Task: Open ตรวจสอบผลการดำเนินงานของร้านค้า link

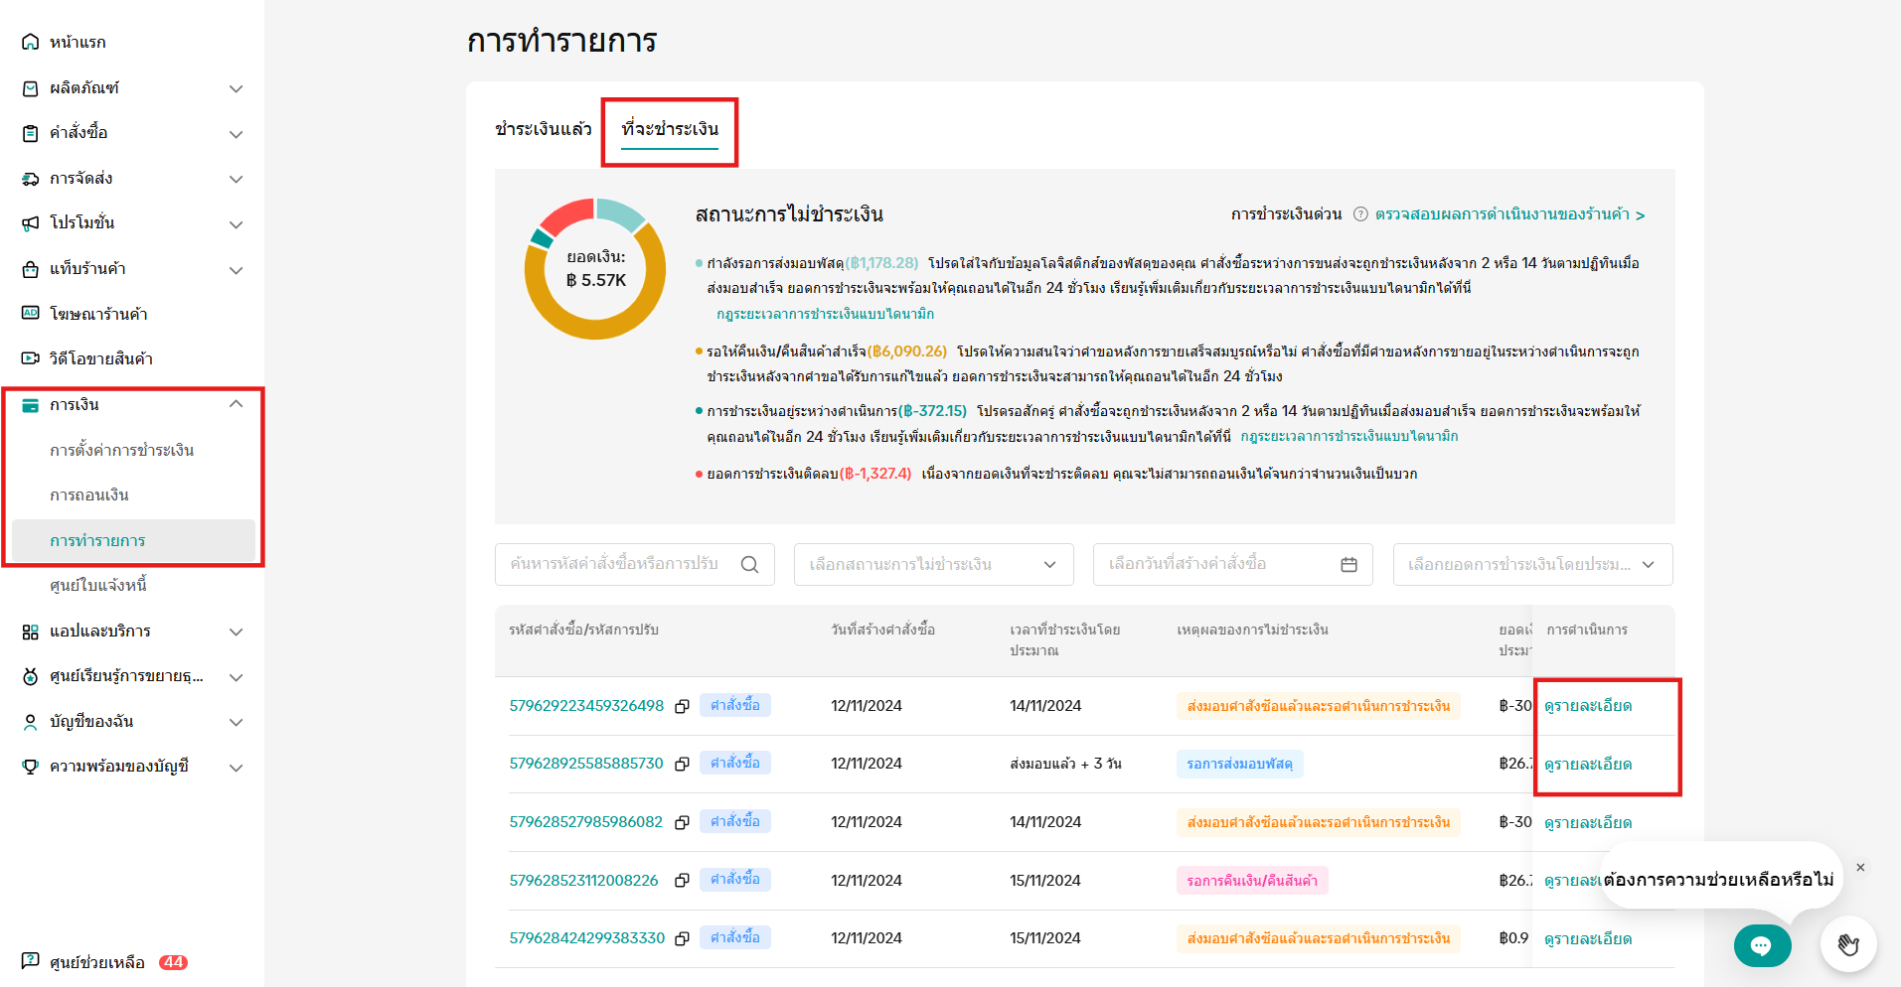Action: 1508,214
